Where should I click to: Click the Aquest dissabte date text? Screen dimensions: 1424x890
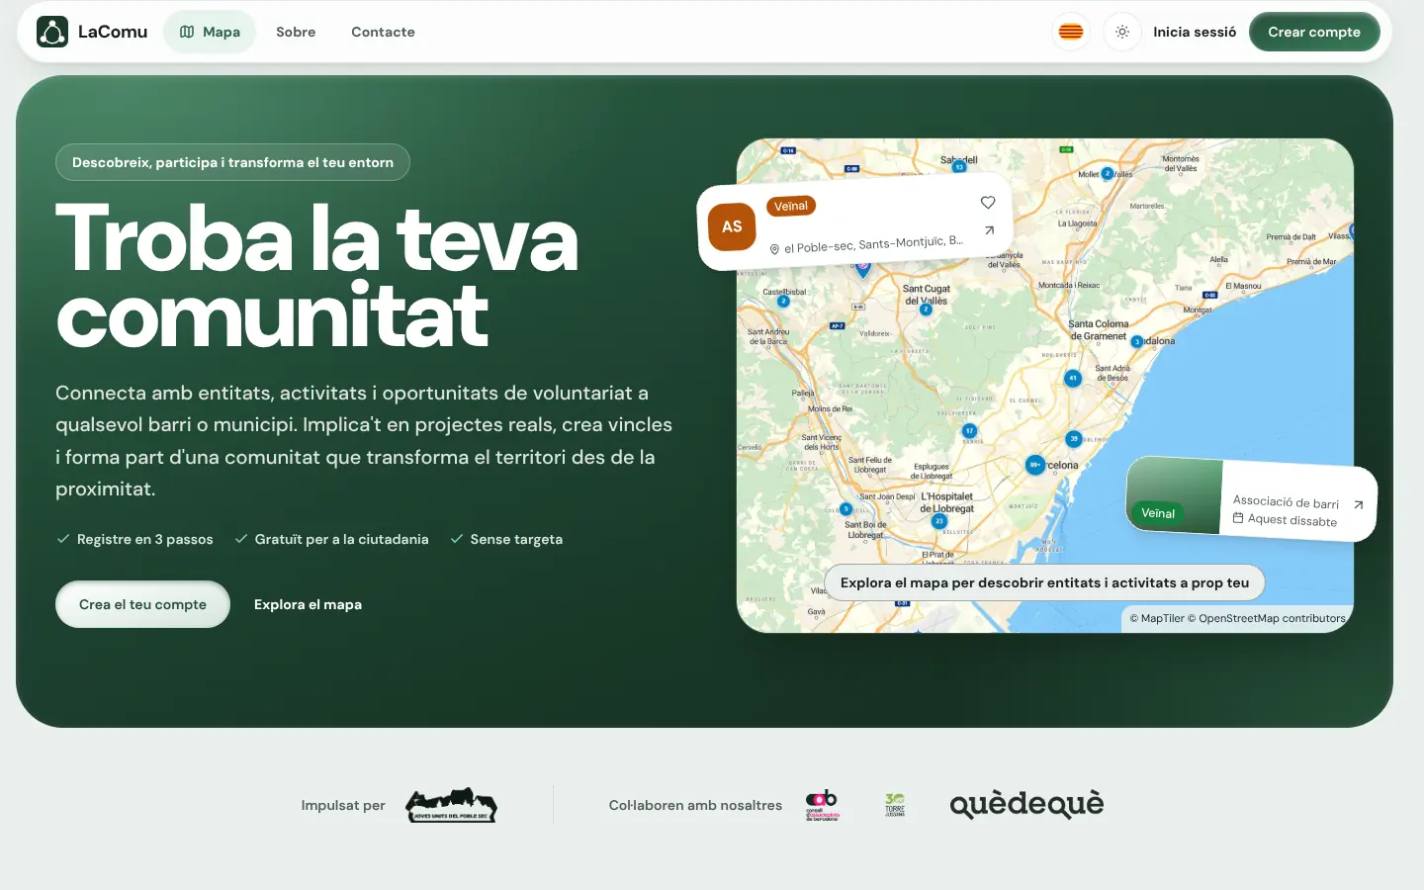pyautogui.click(x=1291, y=520)
